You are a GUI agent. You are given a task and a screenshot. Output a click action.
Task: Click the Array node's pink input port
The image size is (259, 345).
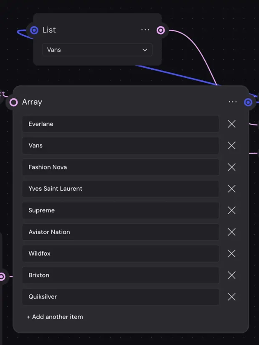[x=14, y=102]
